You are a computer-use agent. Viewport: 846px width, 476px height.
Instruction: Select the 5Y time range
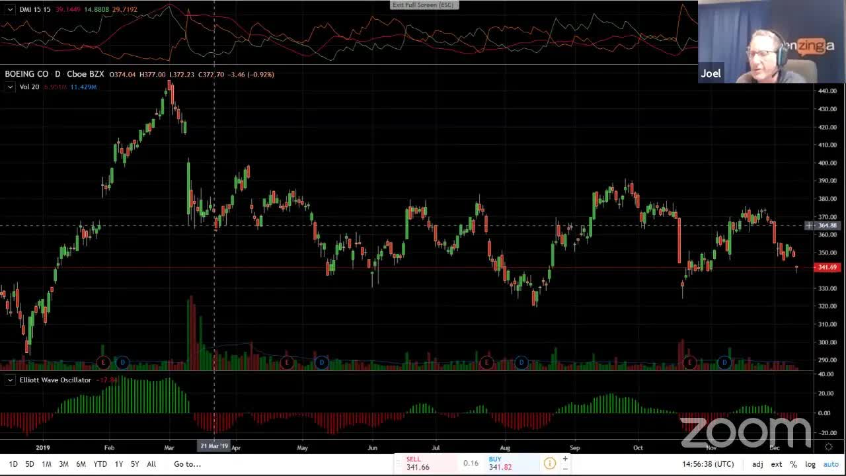[135, 464]
